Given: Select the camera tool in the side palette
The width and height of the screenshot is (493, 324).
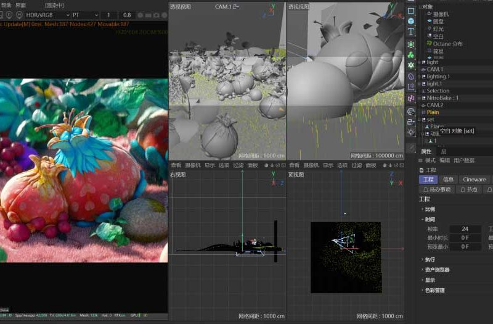Looking at the screenshot, I should click(x=410, y=122).
